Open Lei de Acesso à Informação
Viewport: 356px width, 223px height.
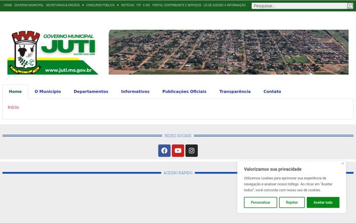[x=224, y=5]
